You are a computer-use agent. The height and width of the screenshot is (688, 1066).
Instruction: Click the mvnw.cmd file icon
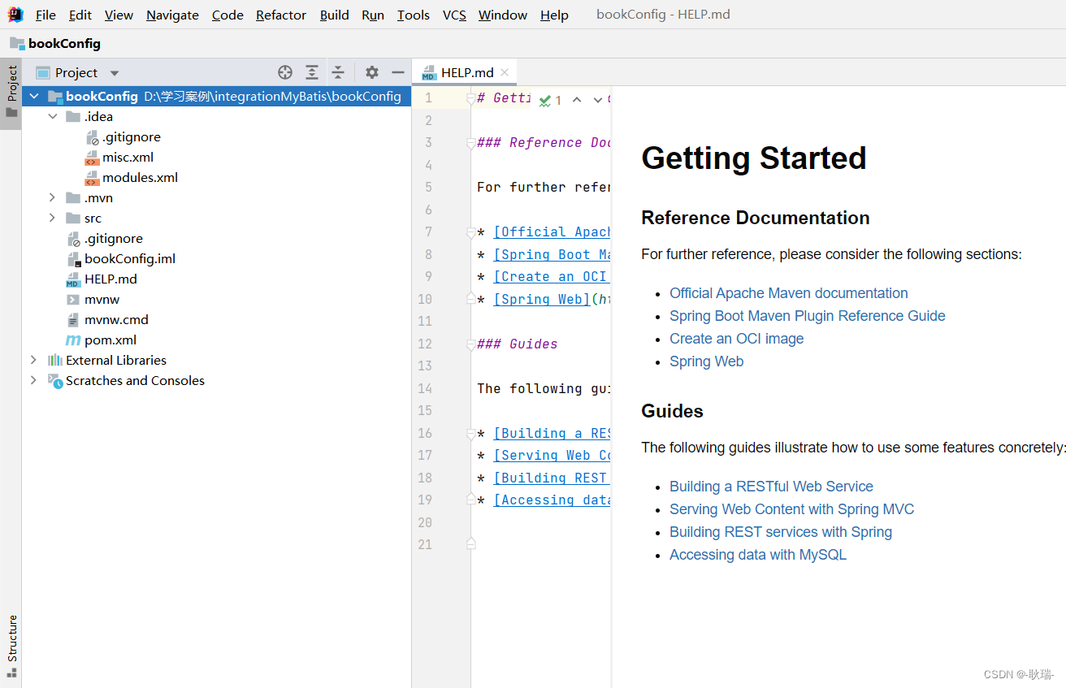[73, 320]
